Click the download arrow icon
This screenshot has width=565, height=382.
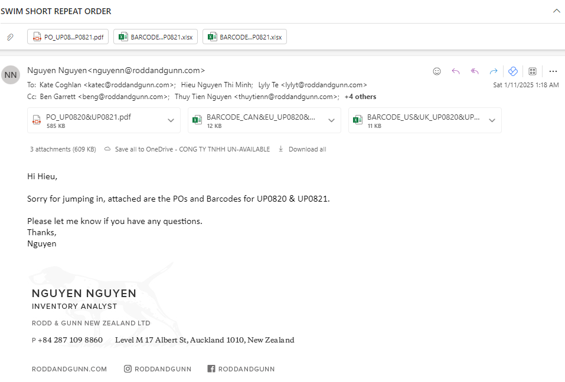point(280,149)
